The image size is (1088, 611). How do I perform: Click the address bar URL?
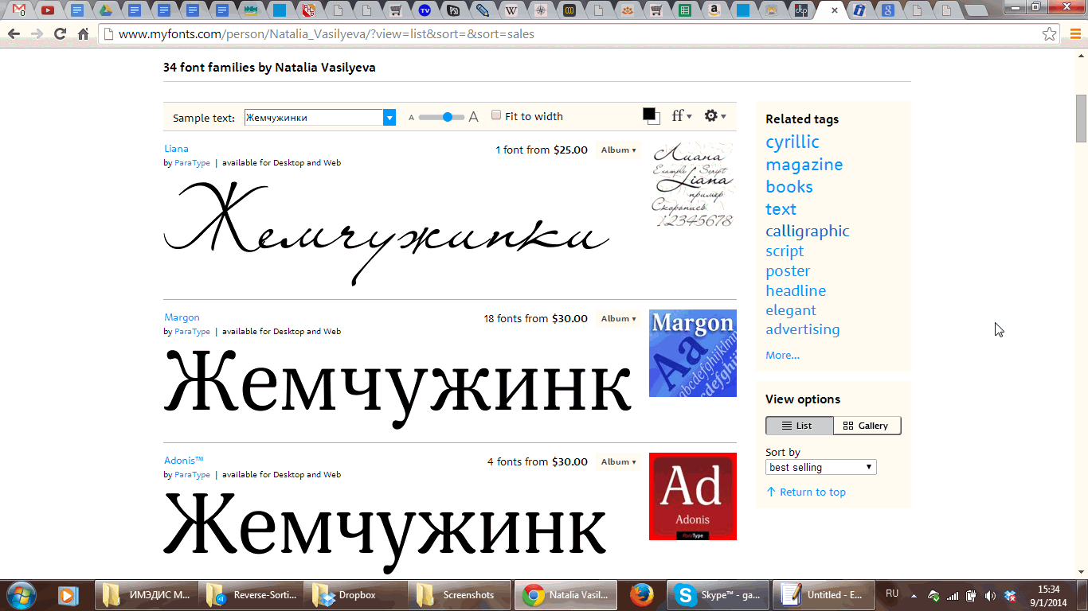click(x=327, y=34)
